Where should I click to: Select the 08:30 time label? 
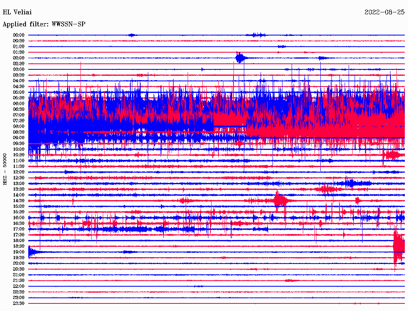pos(19,132)
